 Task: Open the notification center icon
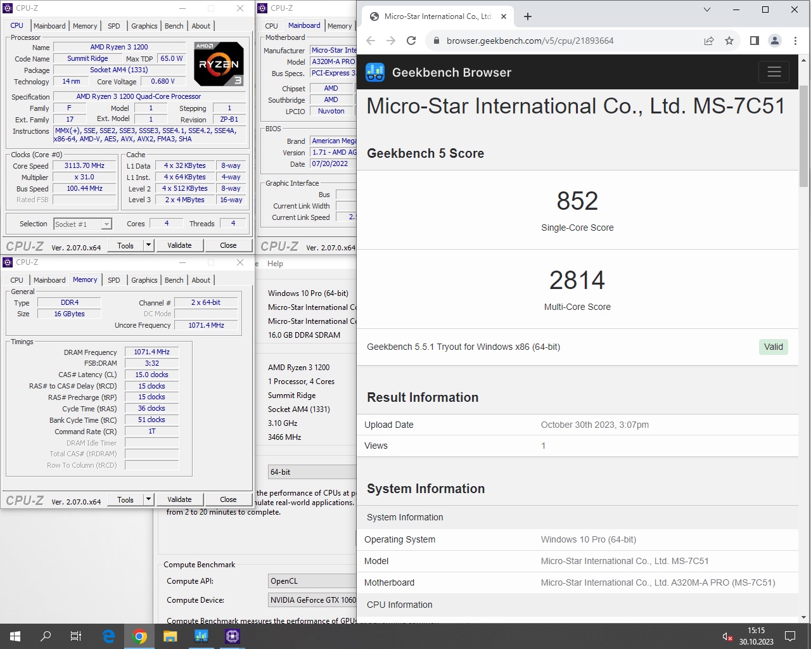[x=790, y=636]
